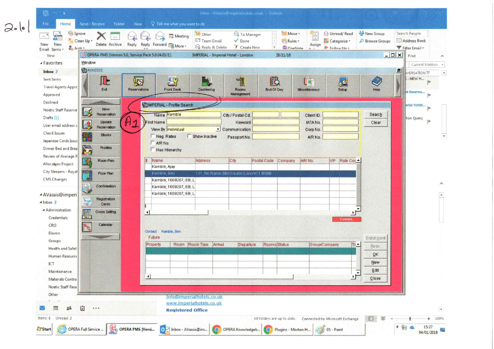
Task: Click Outlook Archive icon
Action: coord(115,39)
